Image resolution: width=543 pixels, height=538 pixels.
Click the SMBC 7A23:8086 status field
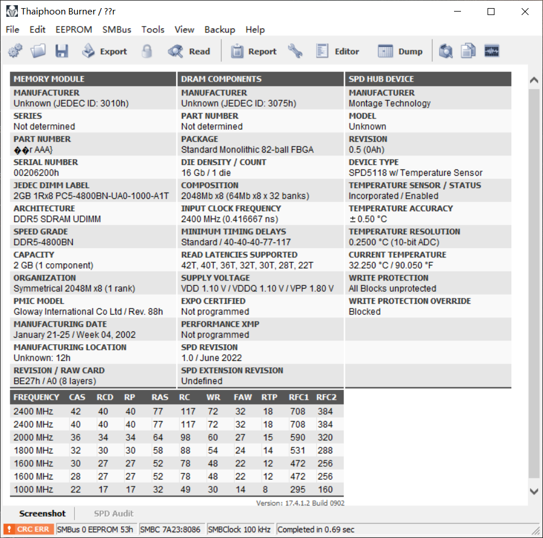pos(172,529)
